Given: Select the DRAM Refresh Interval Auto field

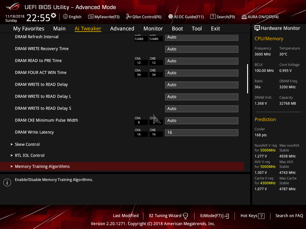Looking at the screenshot, I should click(x=202, y=37).
